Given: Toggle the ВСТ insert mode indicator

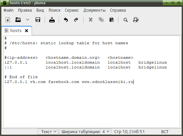Looking at the screenshot, I should point(165,132).
